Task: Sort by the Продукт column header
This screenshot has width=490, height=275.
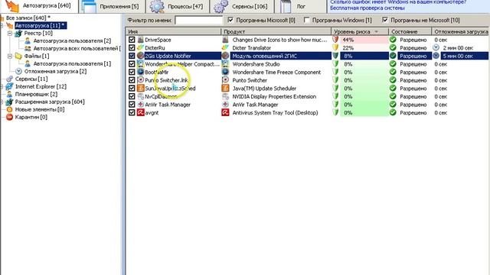Action: pyautogui.click(x=276, y=31)
